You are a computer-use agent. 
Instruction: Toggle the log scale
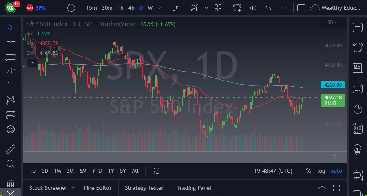tap(321, 171)
